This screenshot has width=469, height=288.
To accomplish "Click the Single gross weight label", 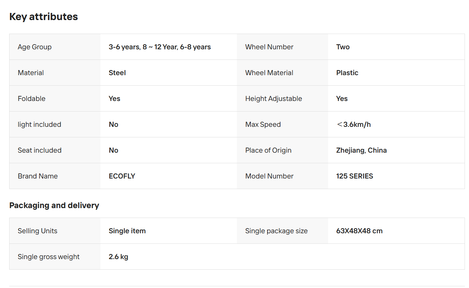I will 49,257.
